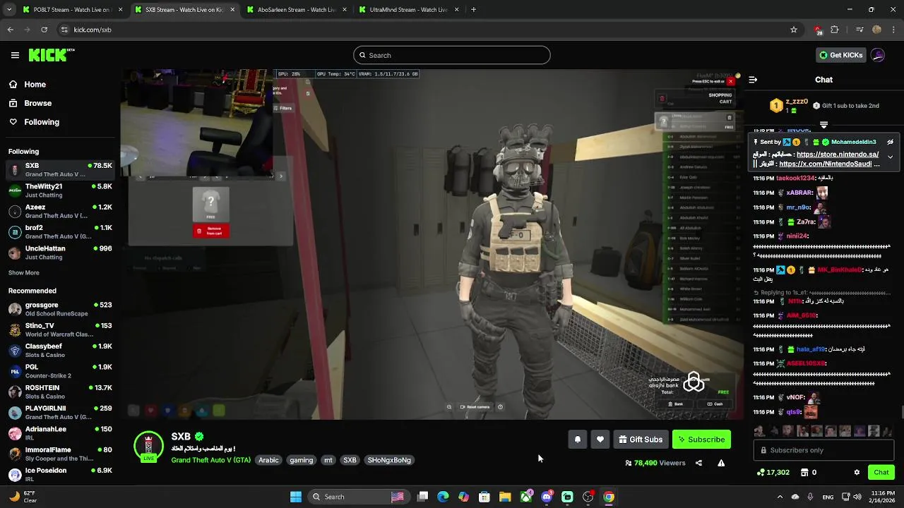Expand Show more under Following

tap(24, 273)
